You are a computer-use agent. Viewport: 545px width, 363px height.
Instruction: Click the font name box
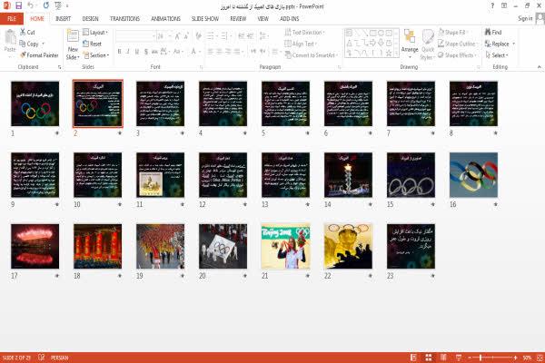134,36
